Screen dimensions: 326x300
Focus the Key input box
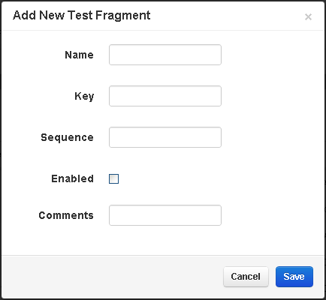point(165,96)
